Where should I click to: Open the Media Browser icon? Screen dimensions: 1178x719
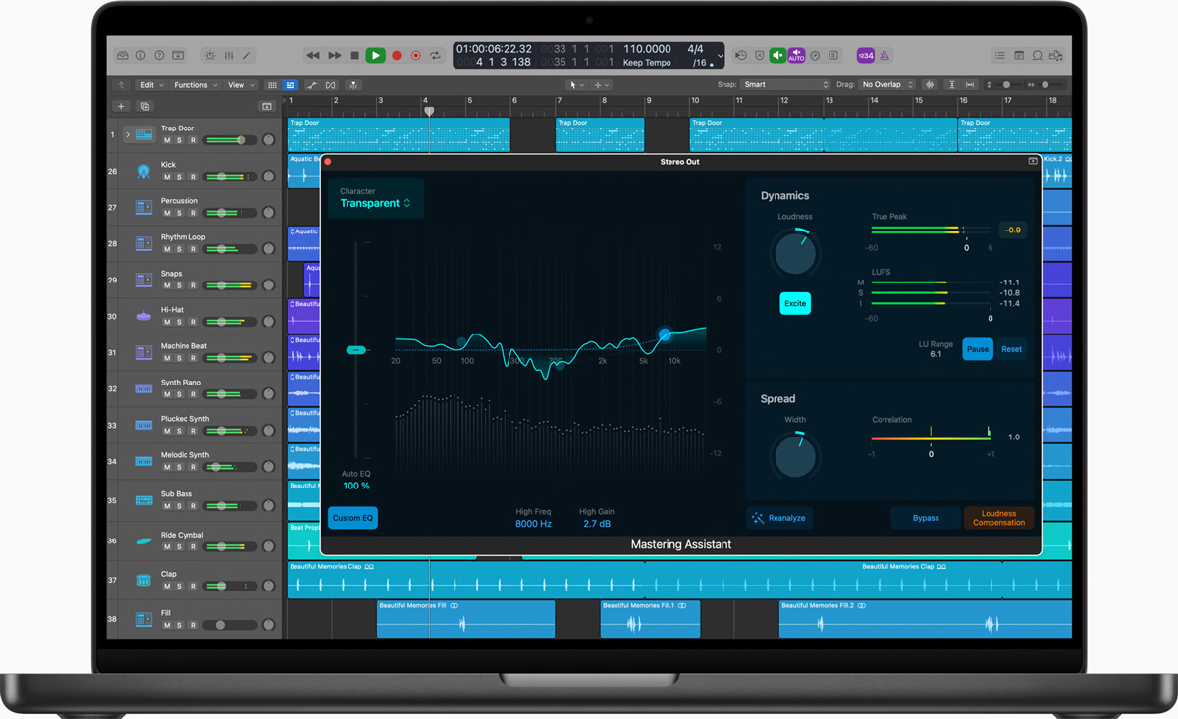[1058, 56]
